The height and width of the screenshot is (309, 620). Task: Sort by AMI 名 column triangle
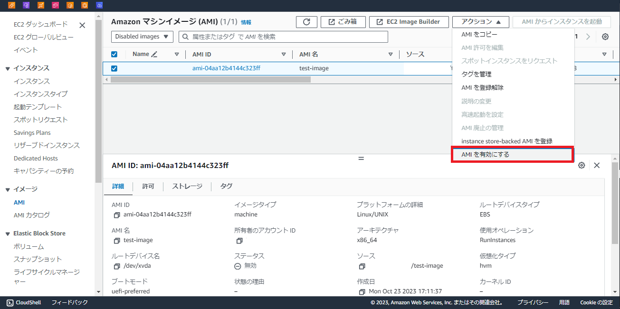point(391,54)
